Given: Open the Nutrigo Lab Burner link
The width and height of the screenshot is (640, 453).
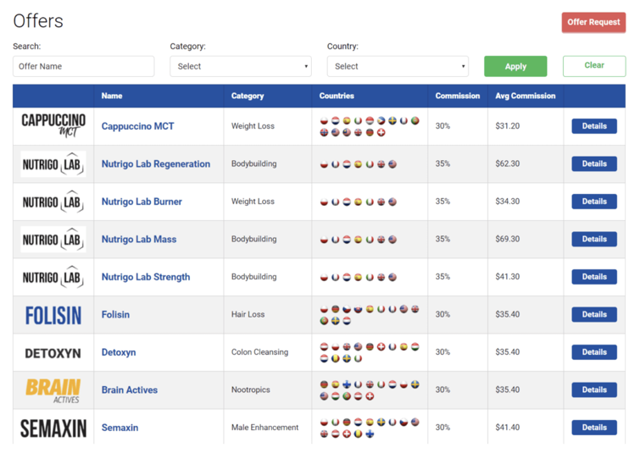Looking at the screenshot, I should click(142, 202).
